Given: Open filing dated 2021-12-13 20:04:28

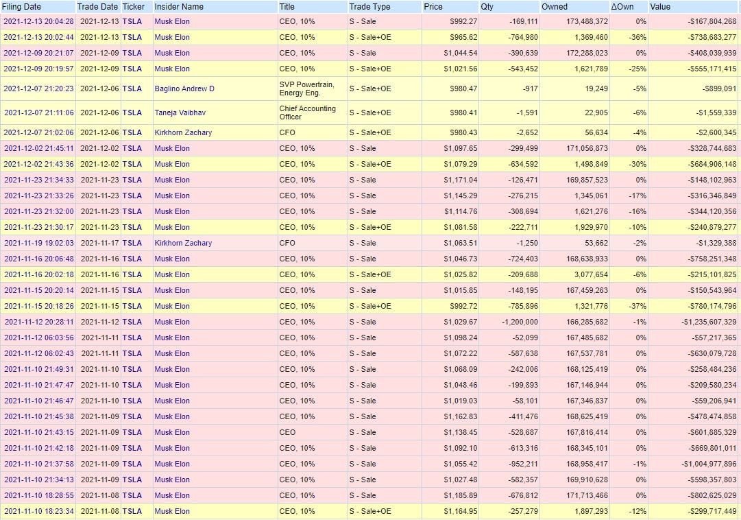Looking at the screenshot, I should tap(39, 21).
